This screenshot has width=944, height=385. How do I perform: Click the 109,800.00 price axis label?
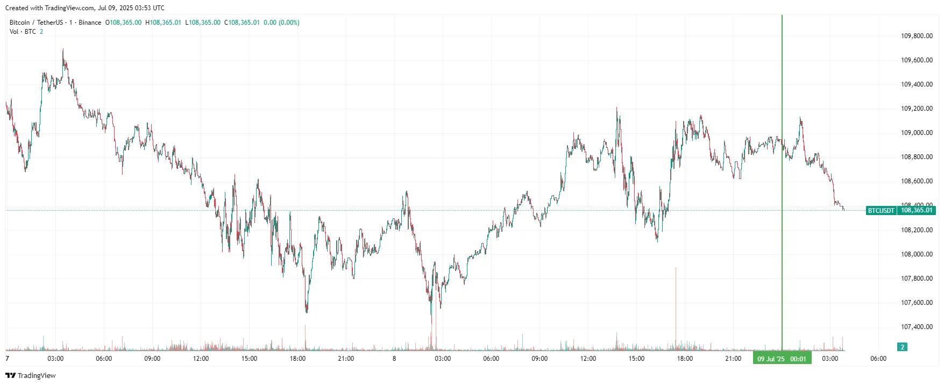pos(917,36)
